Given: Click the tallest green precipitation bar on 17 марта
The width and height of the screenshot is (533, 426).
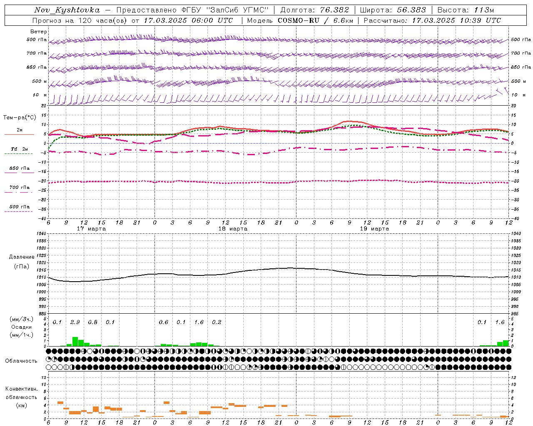Looking at the screenshot, I should [x=75, y=342].
